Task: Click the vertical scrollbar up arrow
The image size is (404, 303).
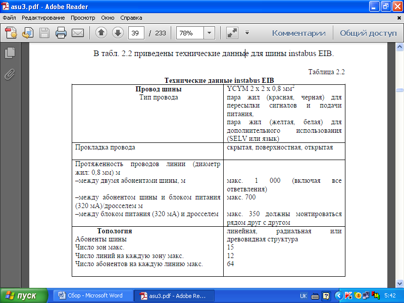Action: pos(399,47)
